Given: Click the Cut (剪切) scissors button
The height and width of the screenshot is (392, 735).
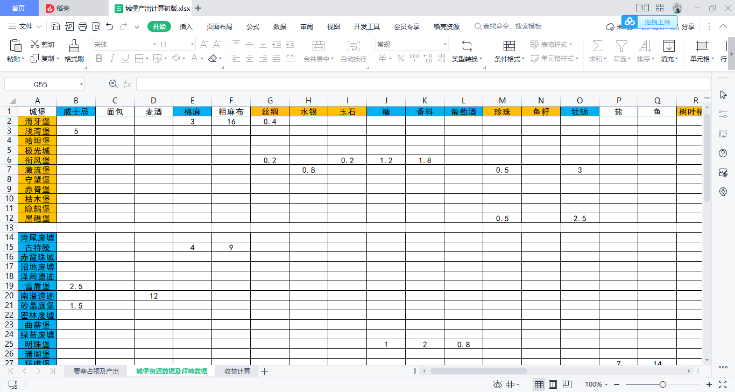Looking at the screenshot, I should click(43, 45).
